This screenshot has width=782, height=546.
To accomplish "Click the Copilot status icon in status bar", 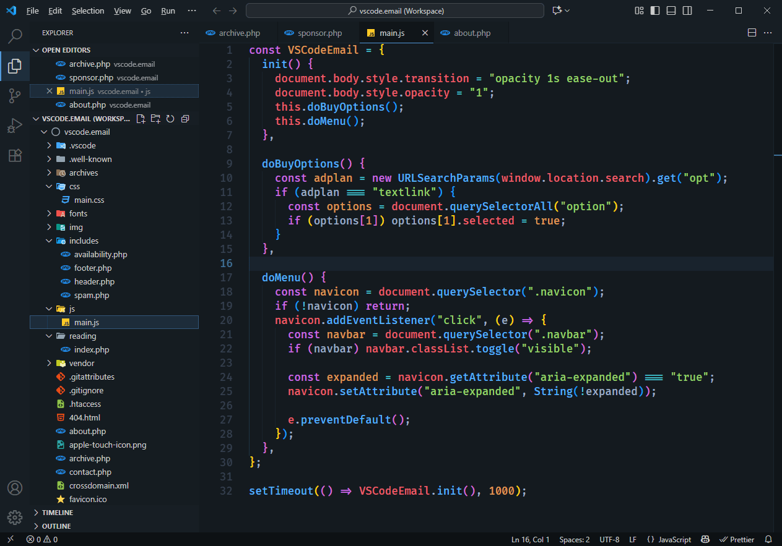I will pyautogui.click(x=705, y=539).
